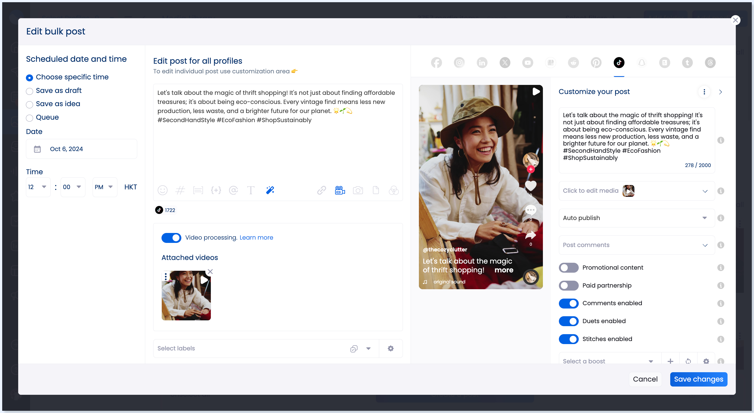Switch to the Google Business network tab
The width and height of the screenshot is (754, 413).
[x=551, y=62]
